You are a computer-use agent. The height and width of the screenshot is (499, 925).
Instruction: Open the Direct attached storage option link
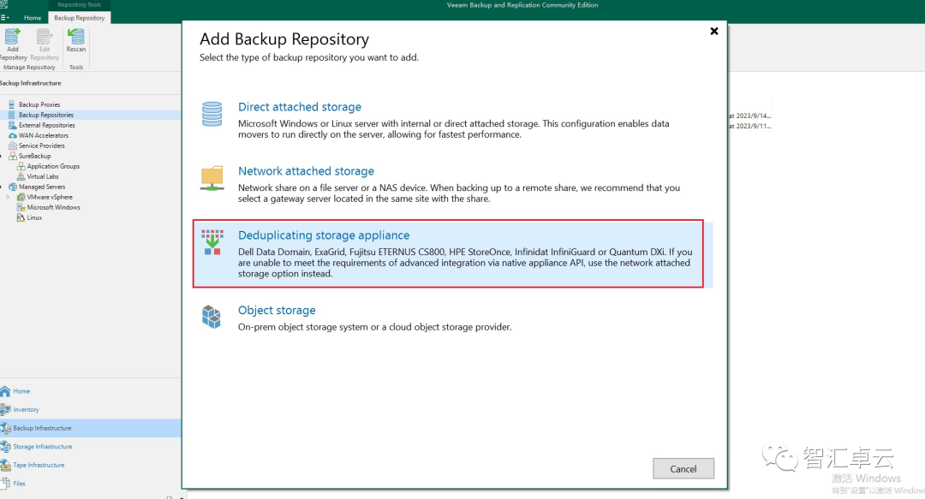299,106
